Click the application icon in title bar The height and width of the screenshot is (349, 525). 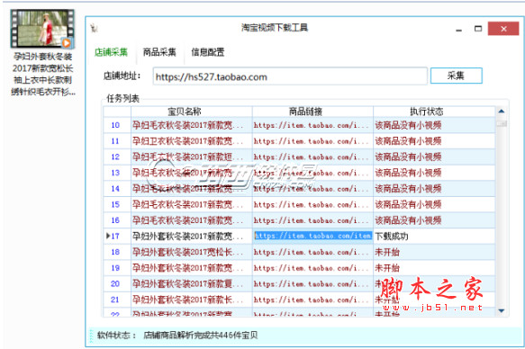click(94, 29)
